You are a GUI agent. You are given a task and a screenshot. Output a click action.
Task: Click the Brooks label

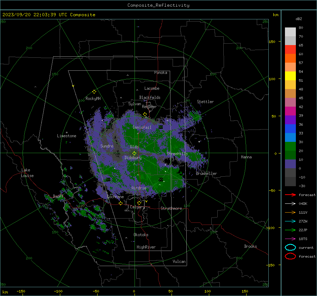(x=250, y=246)
